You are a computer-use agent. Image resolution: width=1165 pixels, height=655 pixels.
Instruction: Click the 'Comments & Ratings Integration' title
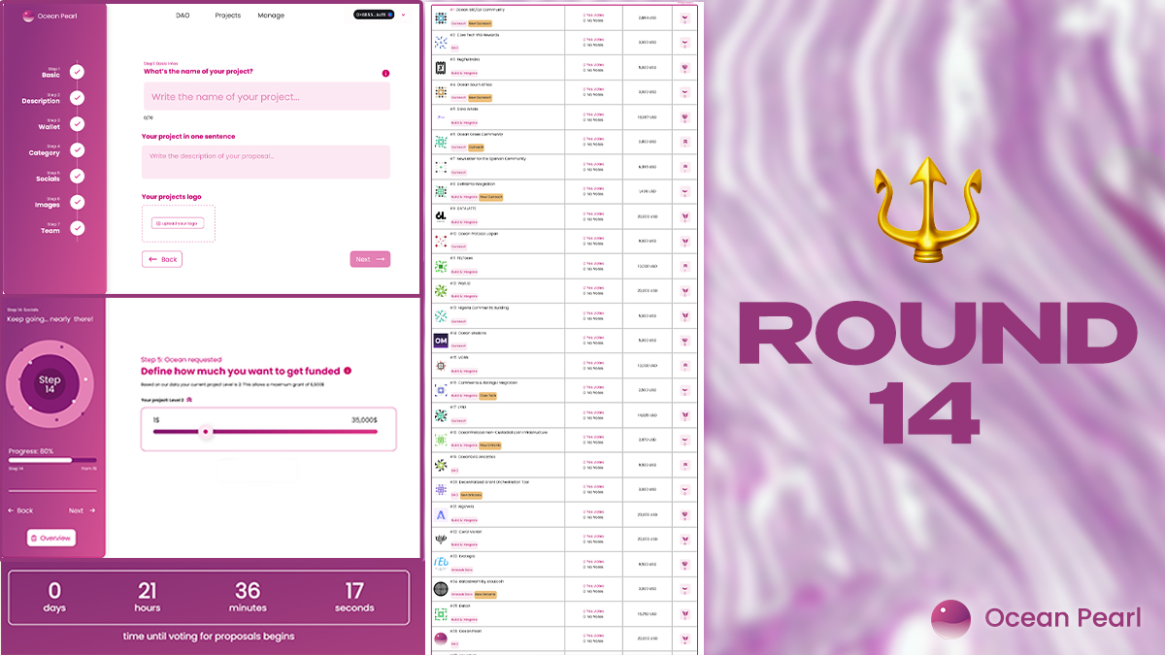(x=483, y=382)
